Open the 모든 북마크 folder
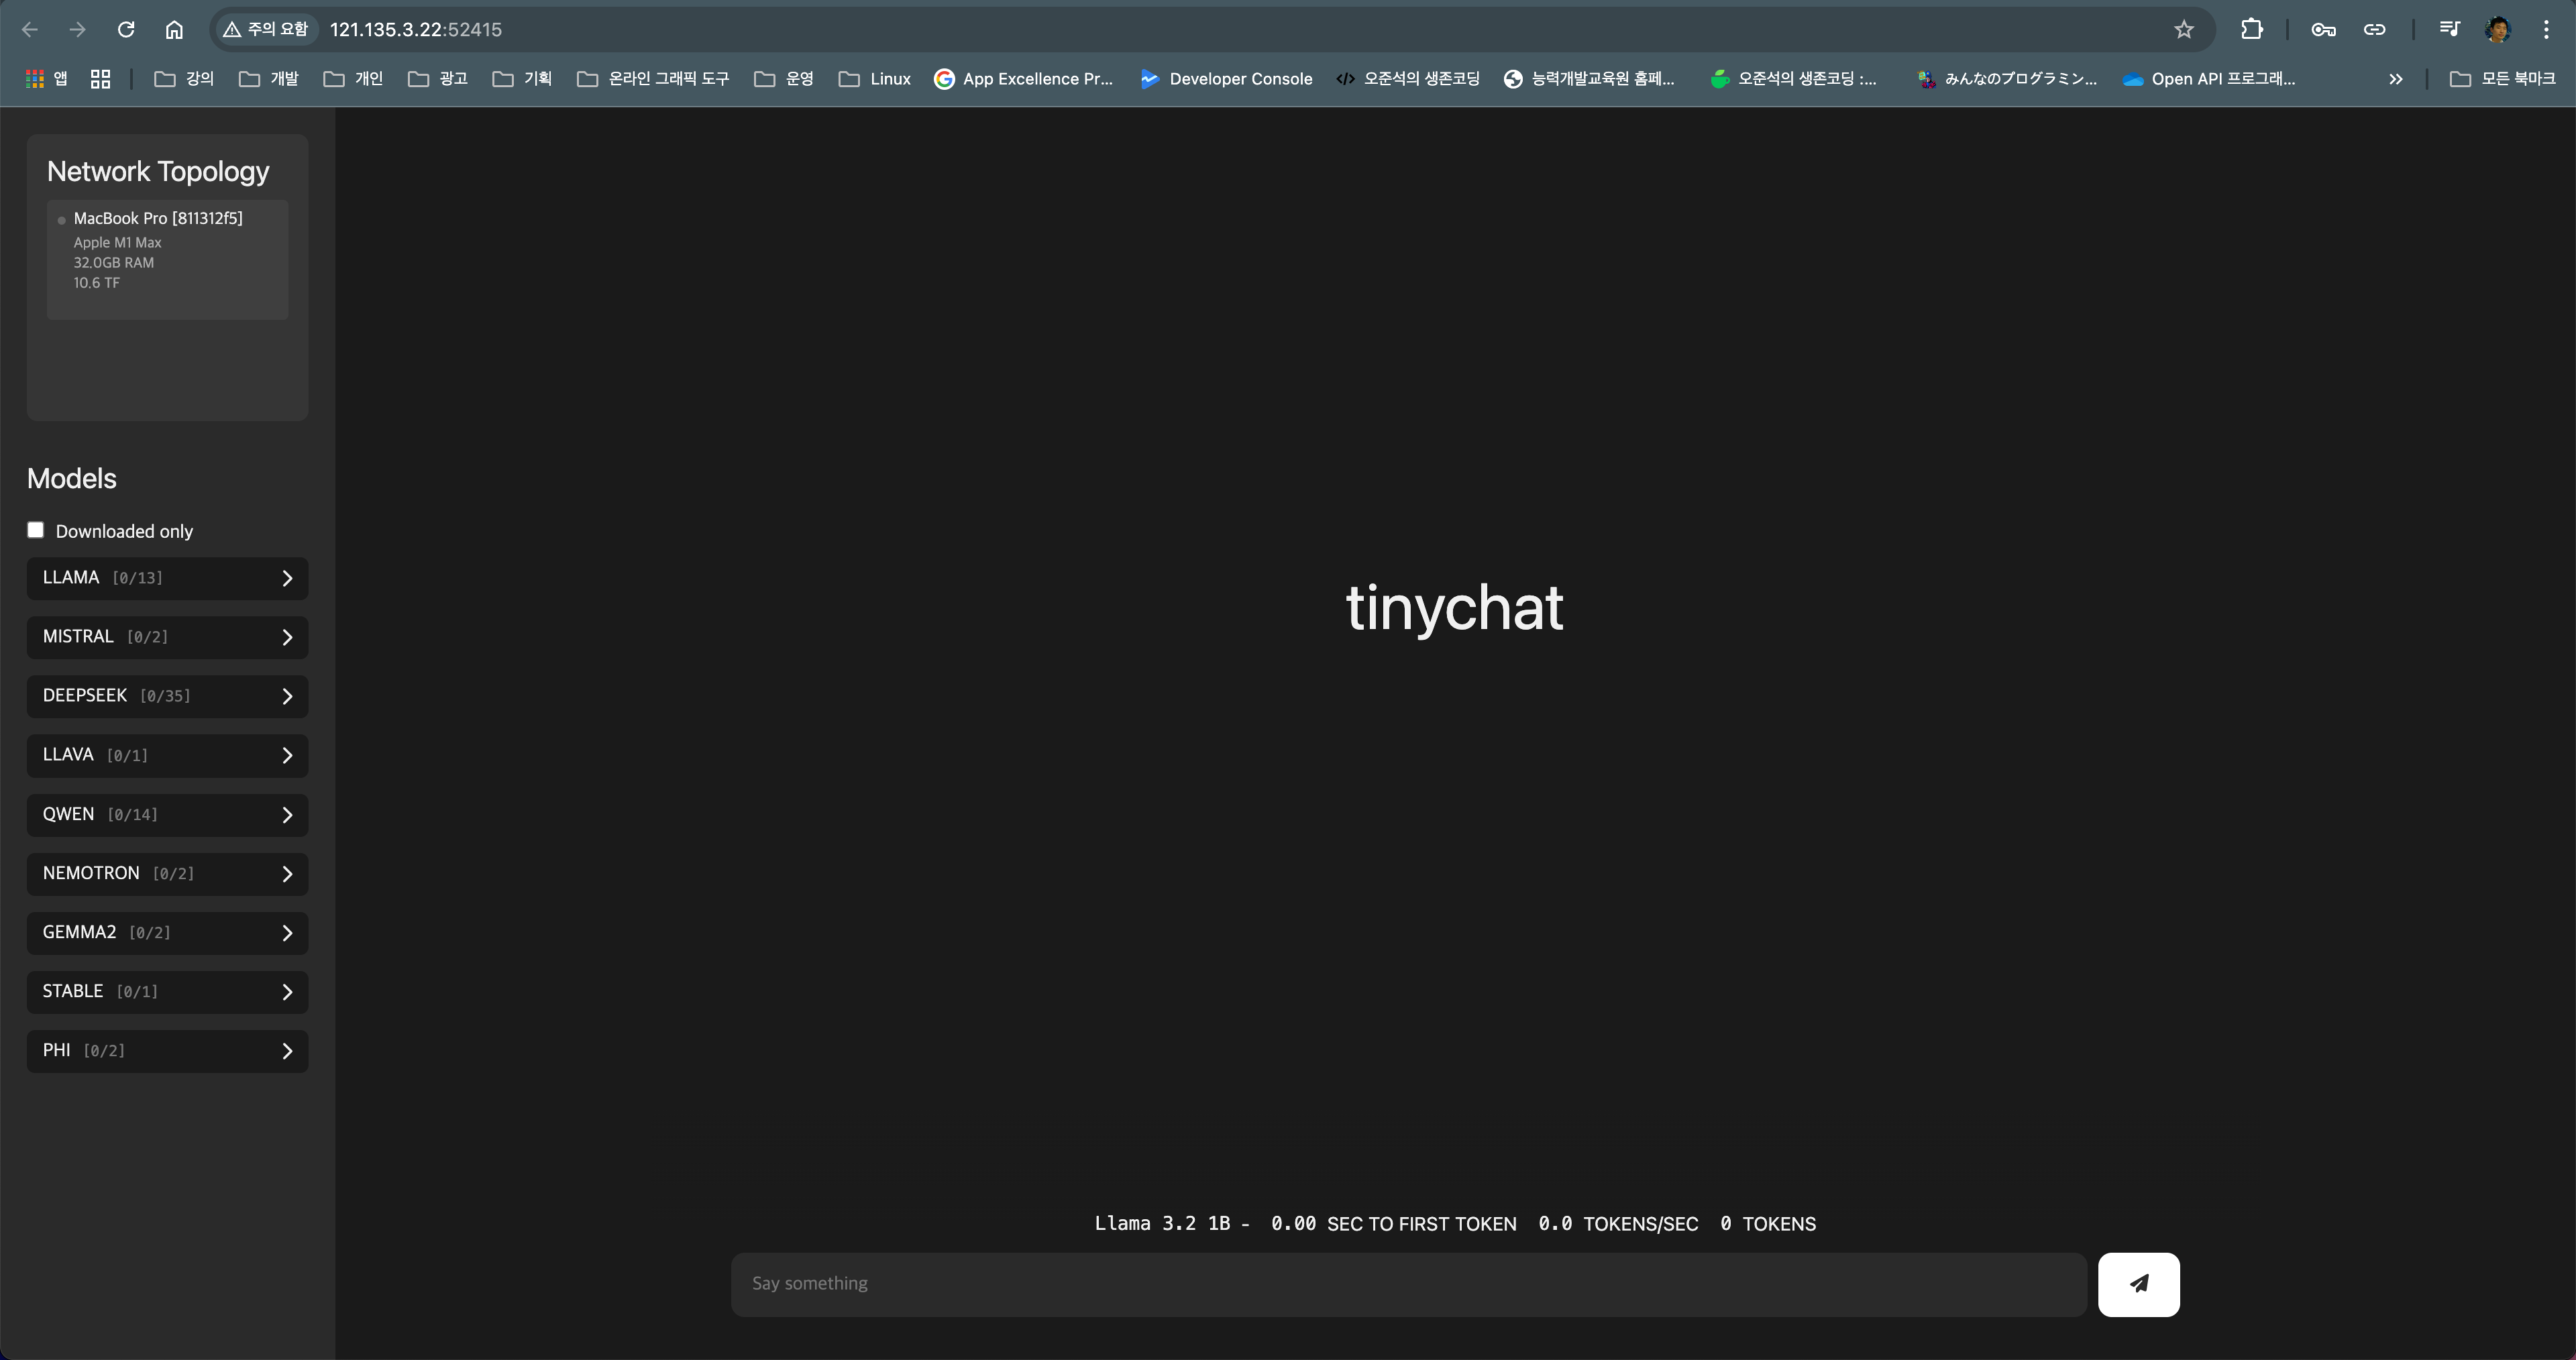Screen dimensions: 2576x1360 tap(2503, 79)
